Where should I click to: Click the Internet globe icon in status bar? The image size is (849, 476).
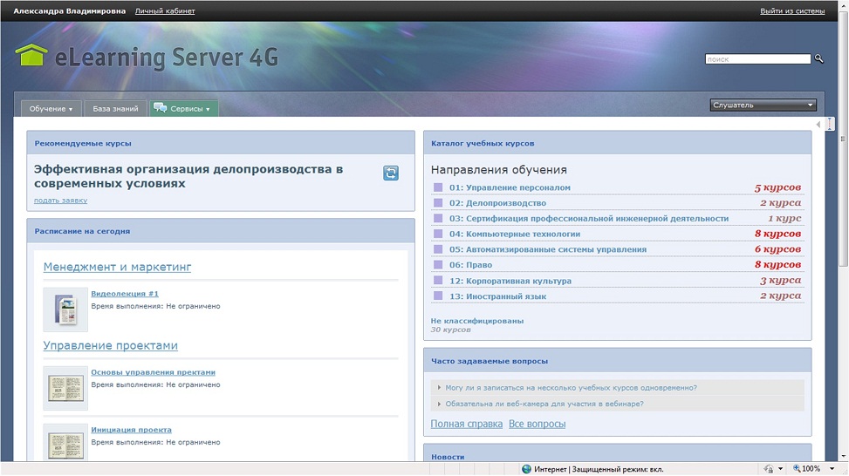(x=526, y=469)
